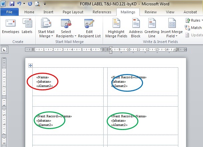Select the Mailings tab
The width and height of the screenshot is (203, 147).
click(128, 12)
